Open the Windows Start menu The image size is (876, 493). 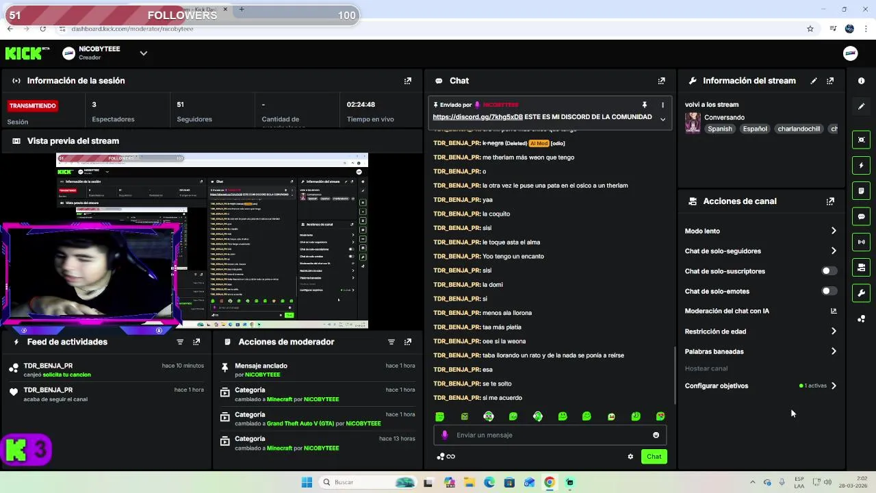[x=307, y=482]
